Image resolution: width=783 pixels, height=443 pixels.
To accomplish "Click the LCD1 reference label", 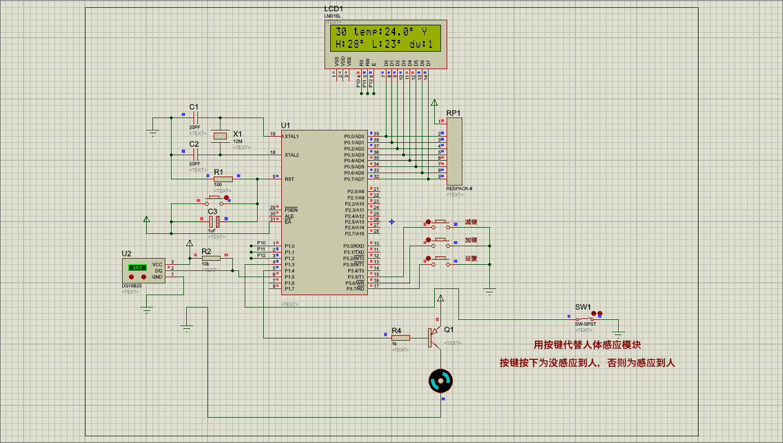I will [x=334, y=9].
